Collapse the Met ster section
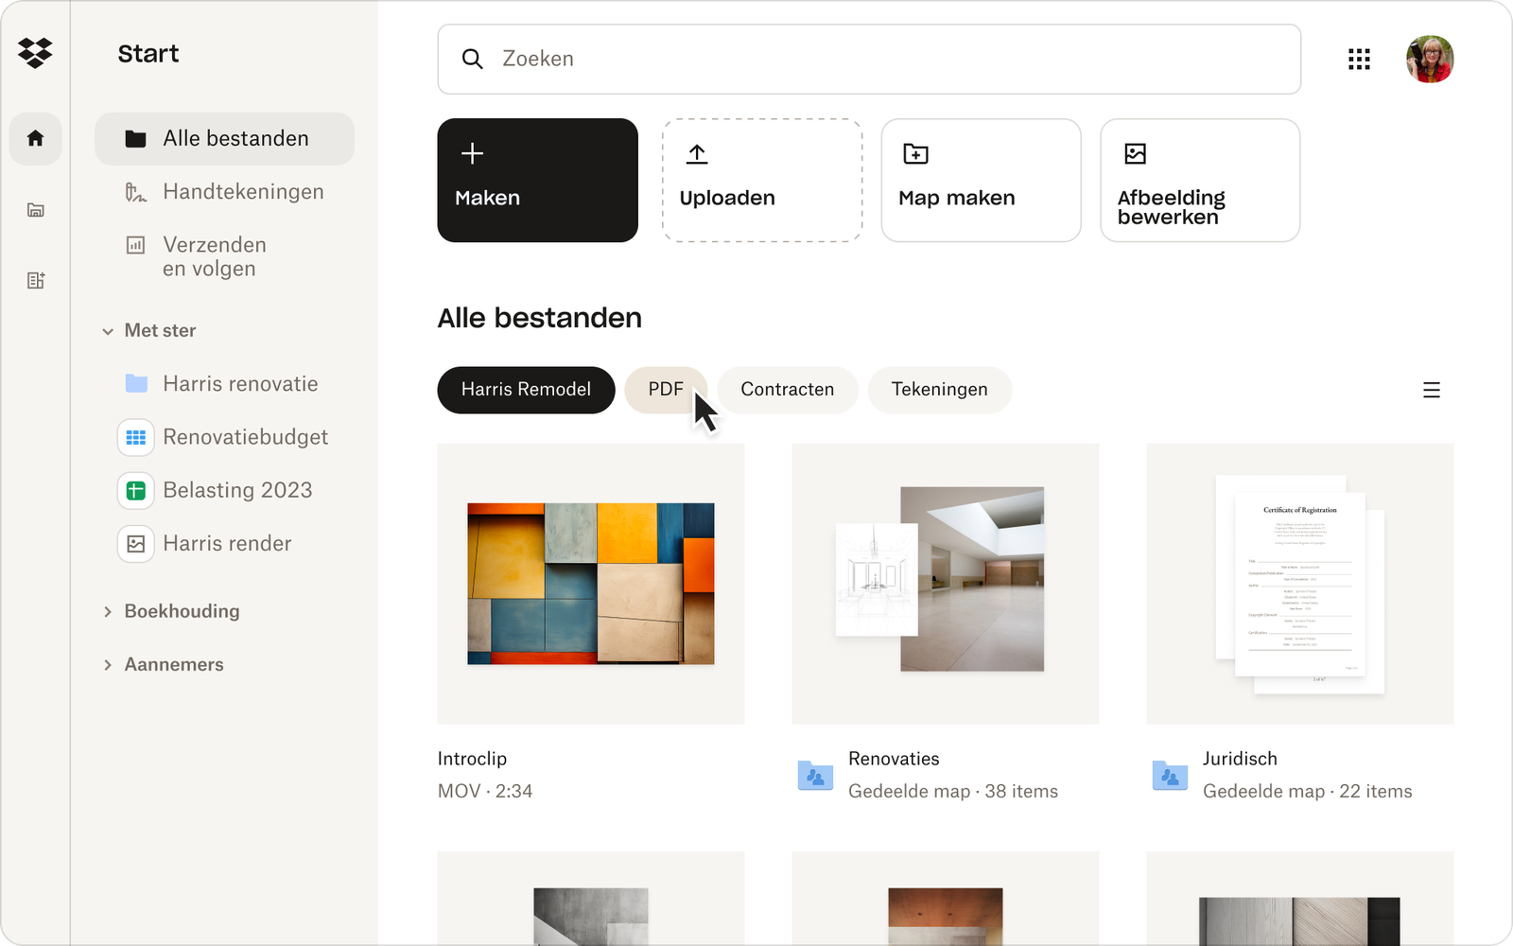The height and width of the screenshot is (946, 1513). 110,330
